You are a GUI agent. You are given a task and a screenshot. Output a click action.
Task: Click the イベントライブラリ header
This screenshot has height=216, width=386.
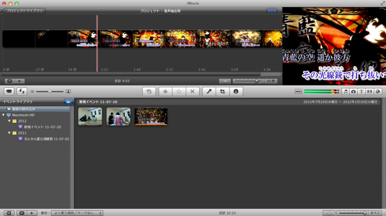[18, 101]
